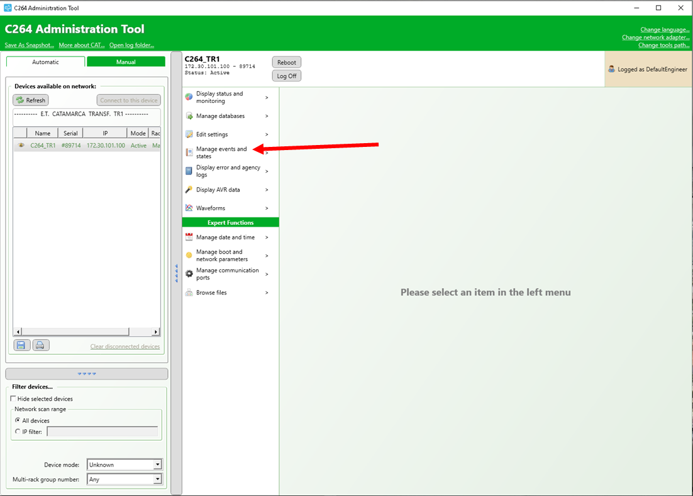
Task: Sort devices by the Serial column header
Action: 70,133
